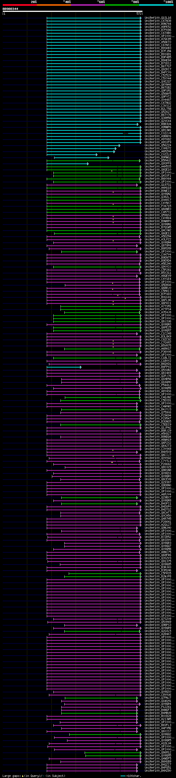176x778 pixels.
Task: Open hit UniRef100_B7FK86
Action: (x=158, y=30)
